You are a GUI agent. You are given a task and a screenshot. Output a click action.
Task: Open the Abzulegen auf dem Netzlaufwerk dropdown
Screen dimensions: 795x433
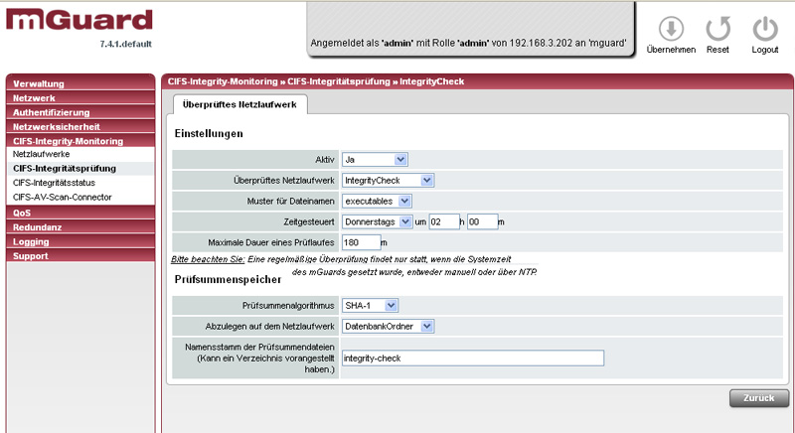coord(388,326)
